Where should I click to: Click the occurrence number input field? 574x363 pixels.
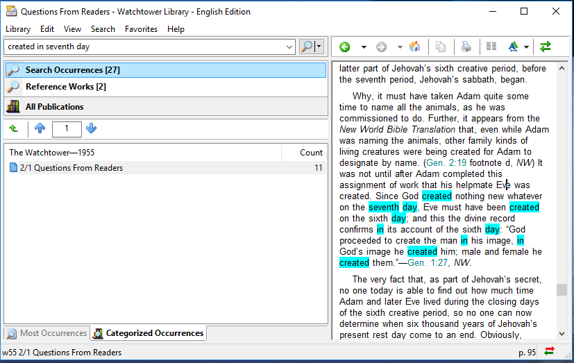tap(67, 128)
